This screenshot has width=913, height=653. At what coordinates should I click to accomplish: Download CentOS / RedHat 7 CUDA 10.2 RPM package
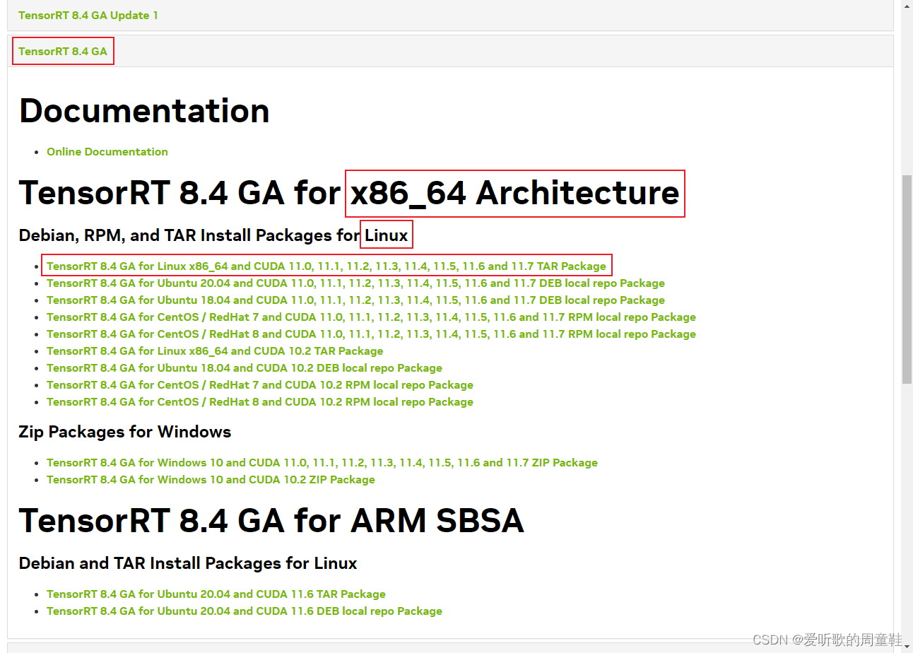coord(260,384)
